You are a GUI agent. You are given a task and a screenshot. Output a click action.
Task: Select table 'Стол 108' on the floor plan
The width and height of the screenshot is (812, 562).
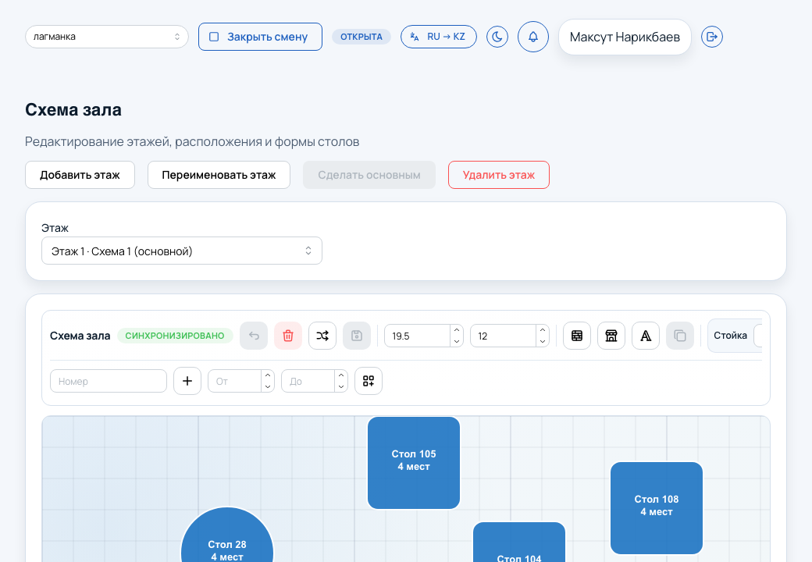(x=657, y=507)
